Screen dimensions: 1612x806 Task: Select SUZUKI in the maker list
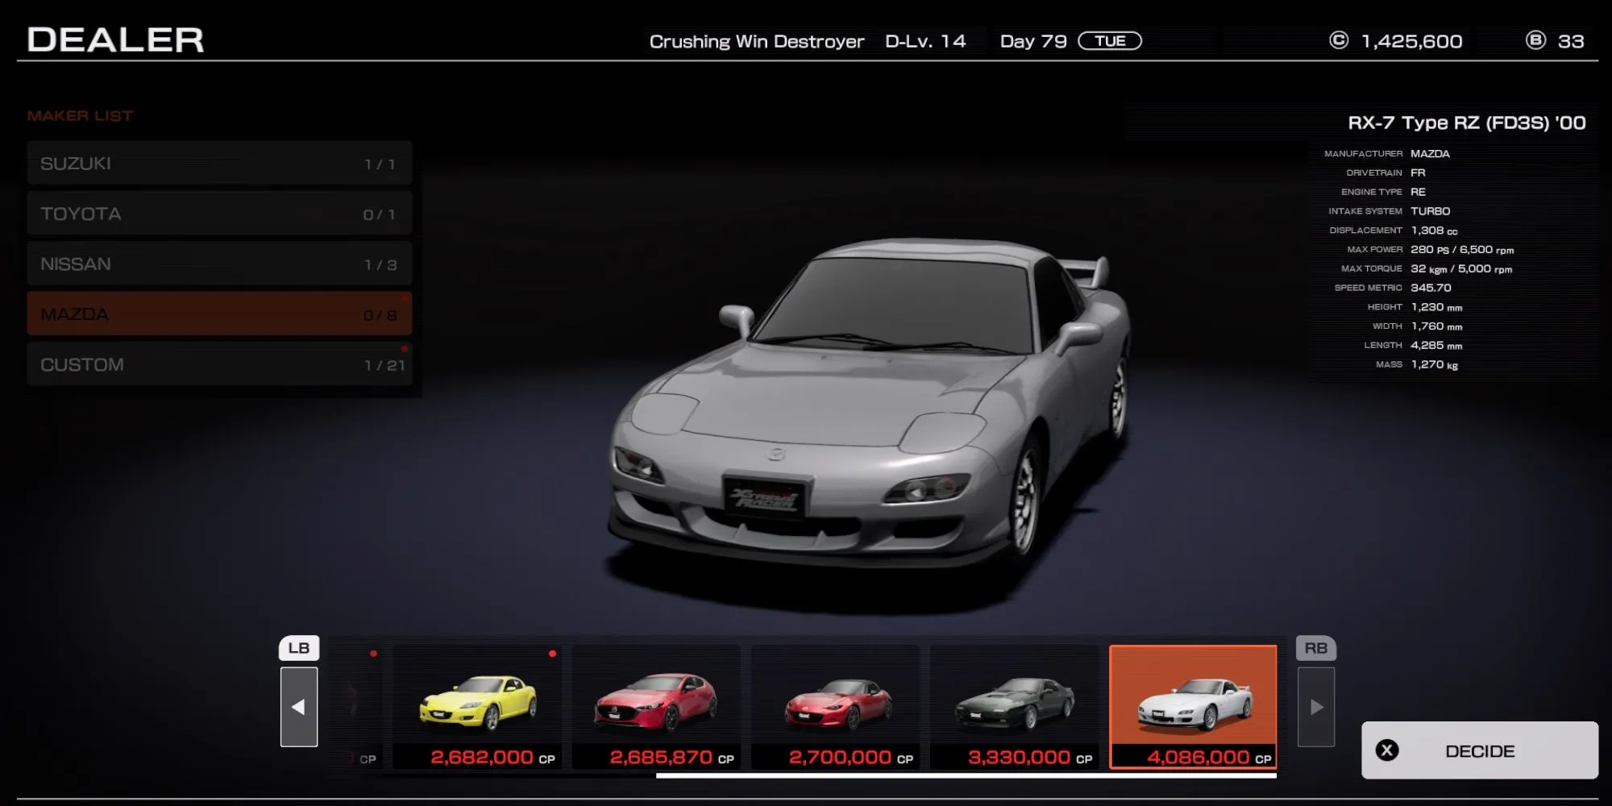[x=219, y=164]
